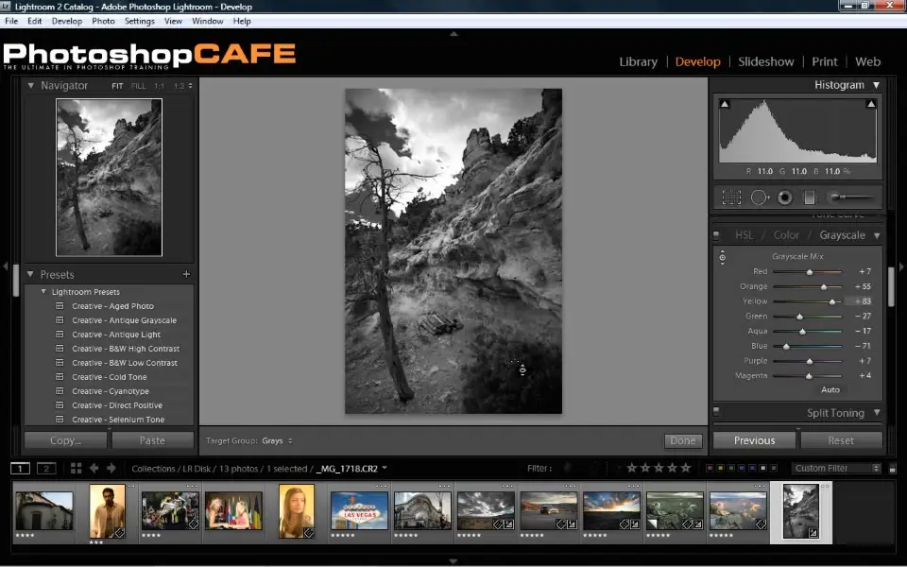907x567 pixels.
Task: Go to previous photo with back arrow
Action: click(94, 468)
